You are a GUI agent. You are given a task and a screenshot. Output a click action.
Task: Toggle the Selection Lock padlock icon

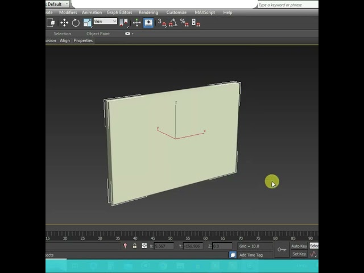click(x=135, y=246)
